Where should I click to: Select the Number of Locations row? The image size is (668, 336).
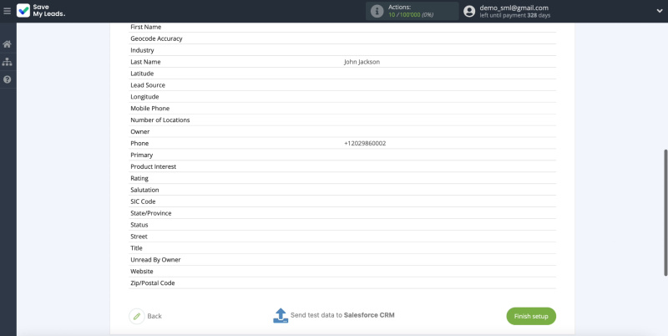pos(342,120)
